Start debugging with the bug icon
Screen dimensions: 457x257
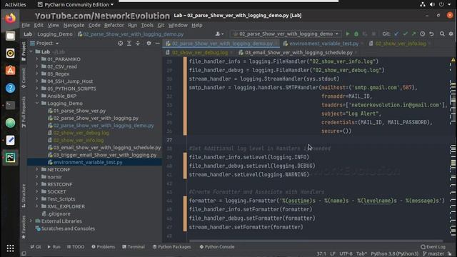click(x=356, y=34)
